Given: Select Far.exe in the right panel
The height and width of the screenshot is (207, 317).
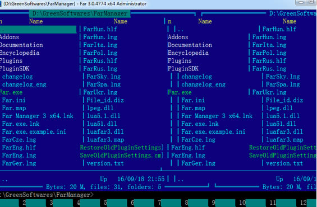Looking at the screenshot, I should pos(180,92).
